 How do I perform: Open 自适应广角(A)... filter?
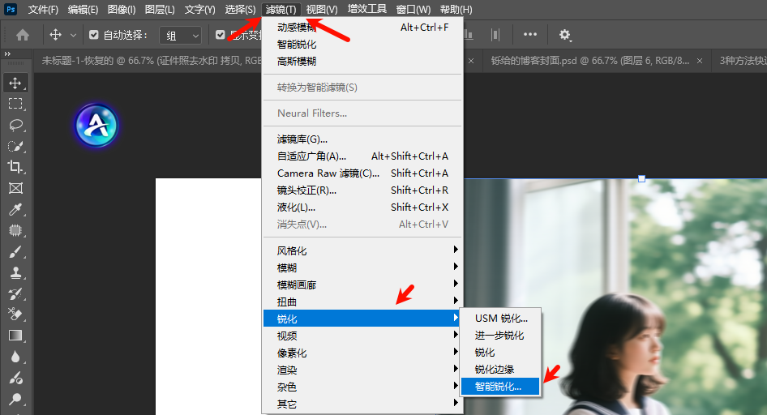click(x=362, y=156)
